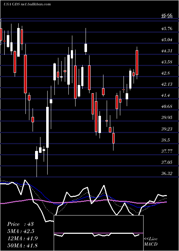
Task: Click the 42.13 price axis label
Action: [167, 84]
